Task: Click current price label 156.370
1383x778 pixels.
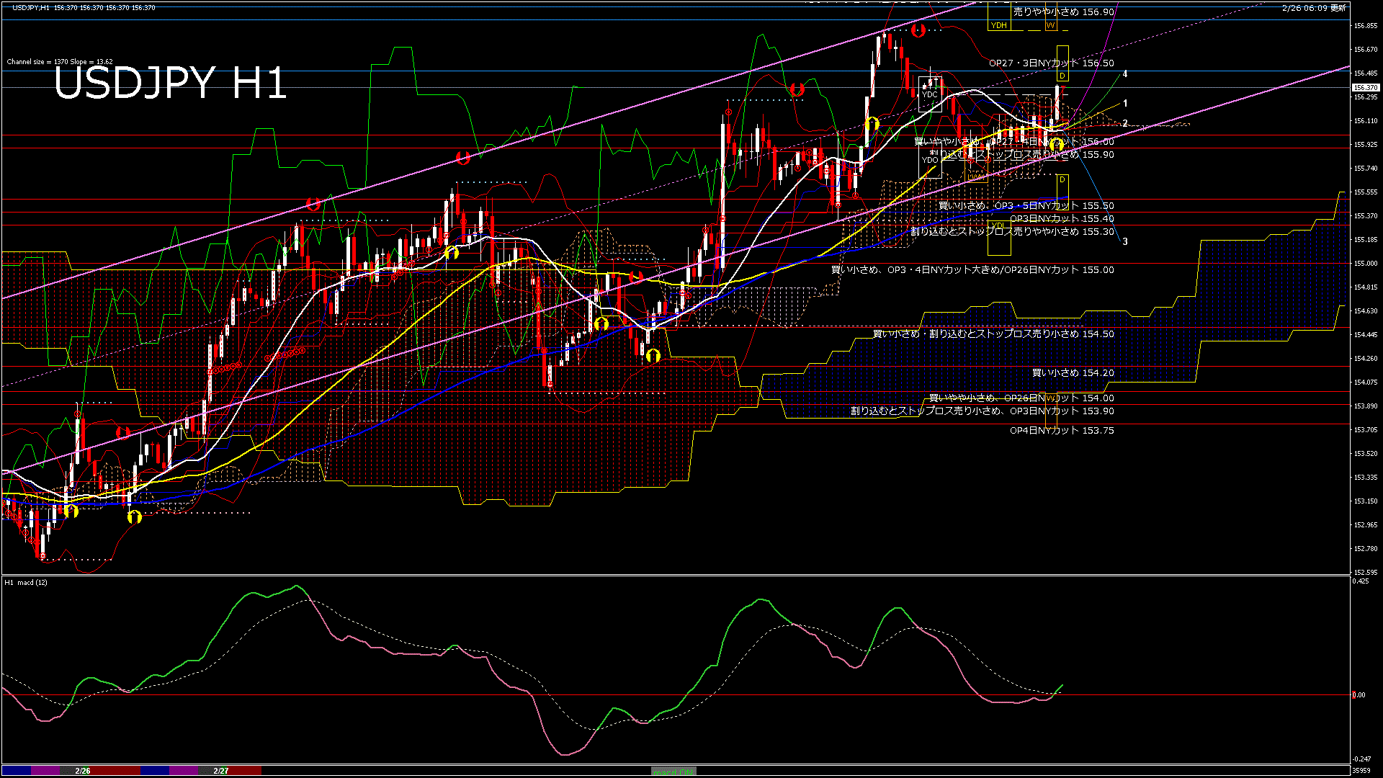Action: pyautogui.click(x=1364, y=87)
